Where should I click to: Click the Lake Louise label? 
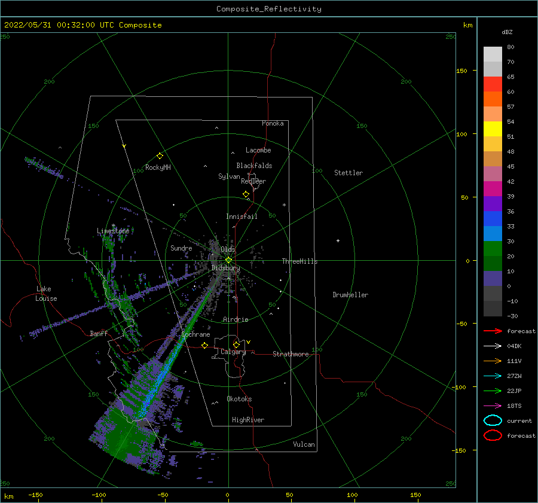tap(46, 294)
